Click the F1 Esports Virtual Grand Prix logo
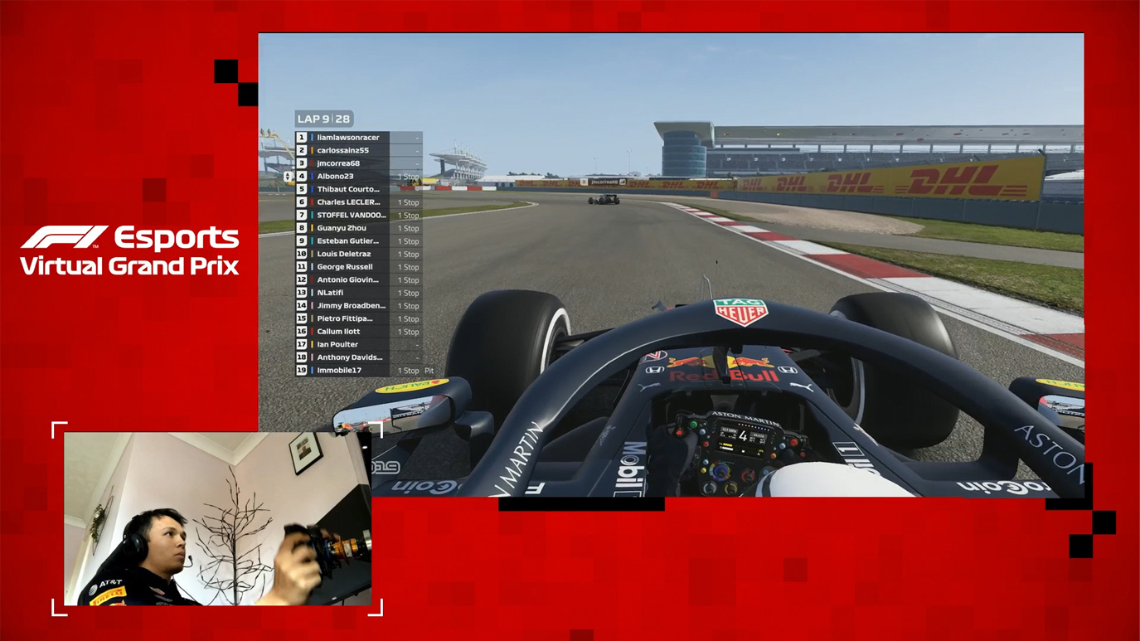The height and width of the screenshot is (641, 1140). click(x=130, y=250)
